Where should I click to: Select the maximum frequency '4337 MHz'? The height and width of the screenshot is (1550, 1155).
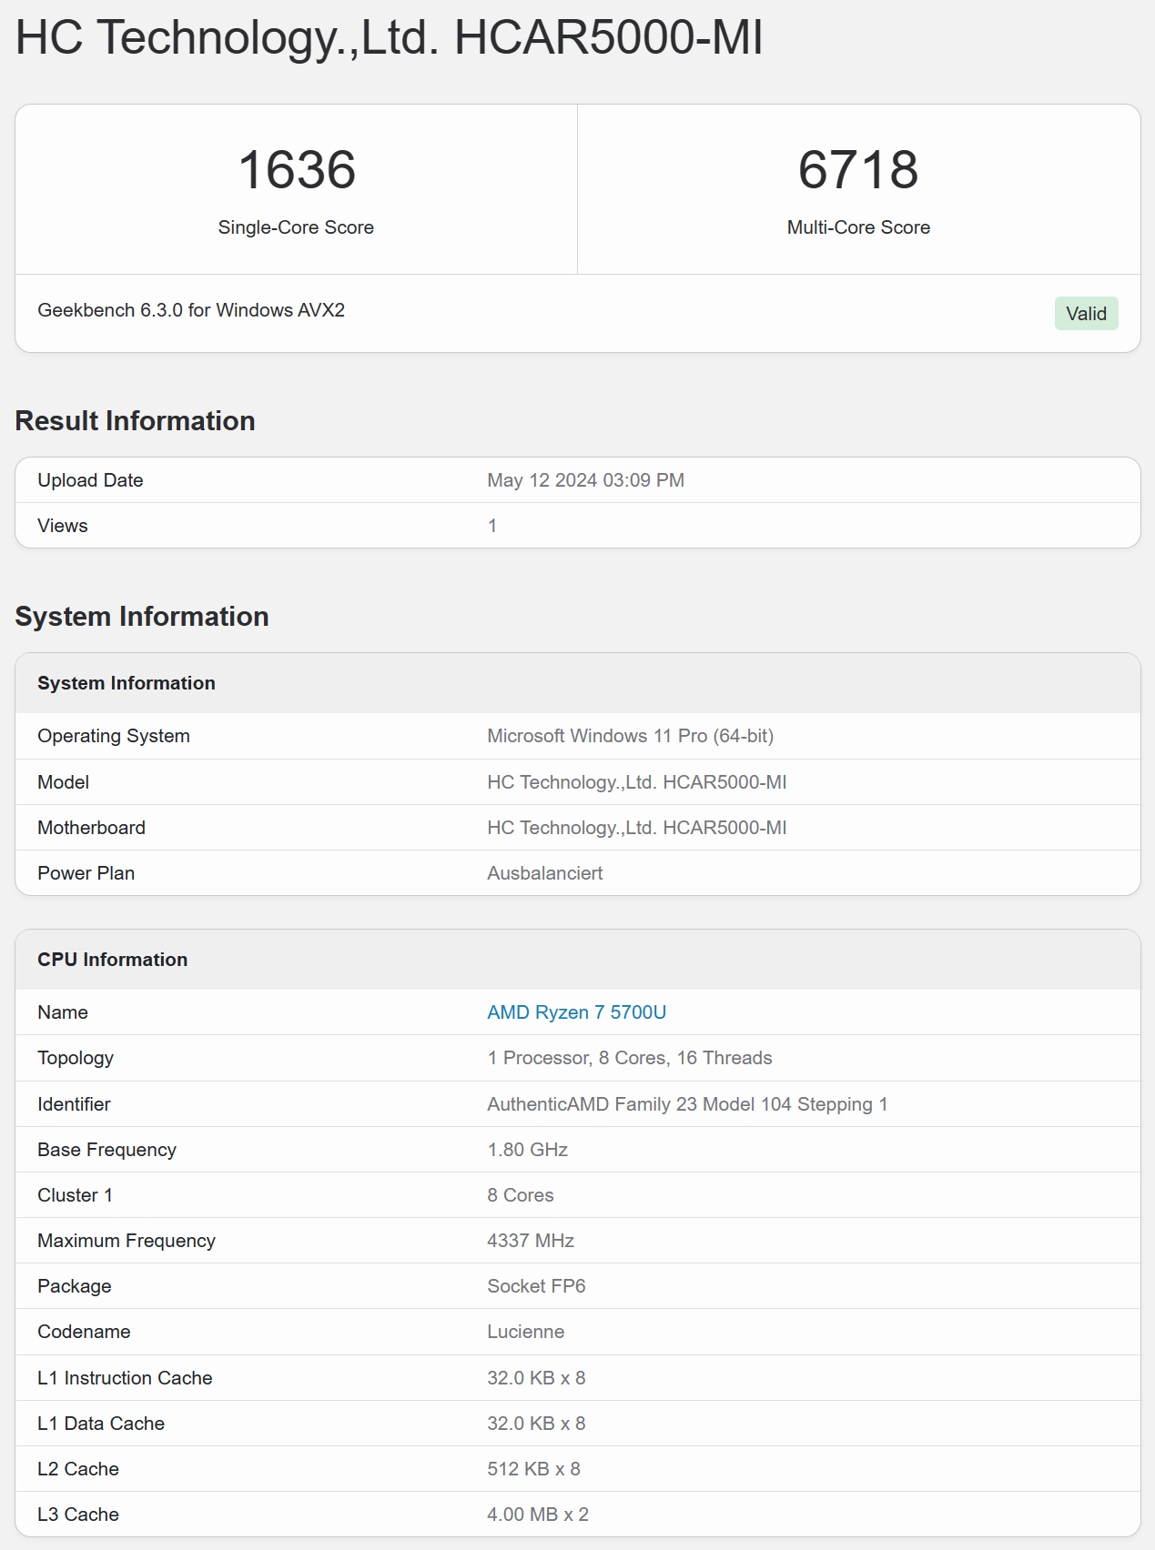pos(531,1241)
